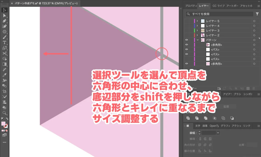This screenshot has width=261, height=157.
Task: Collapse the パターン layer group
Action: pos(198,40)
